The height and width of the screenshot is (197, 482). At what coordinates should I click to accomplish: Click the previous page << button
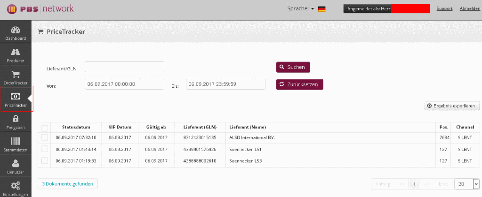click(x=402, y=184)
